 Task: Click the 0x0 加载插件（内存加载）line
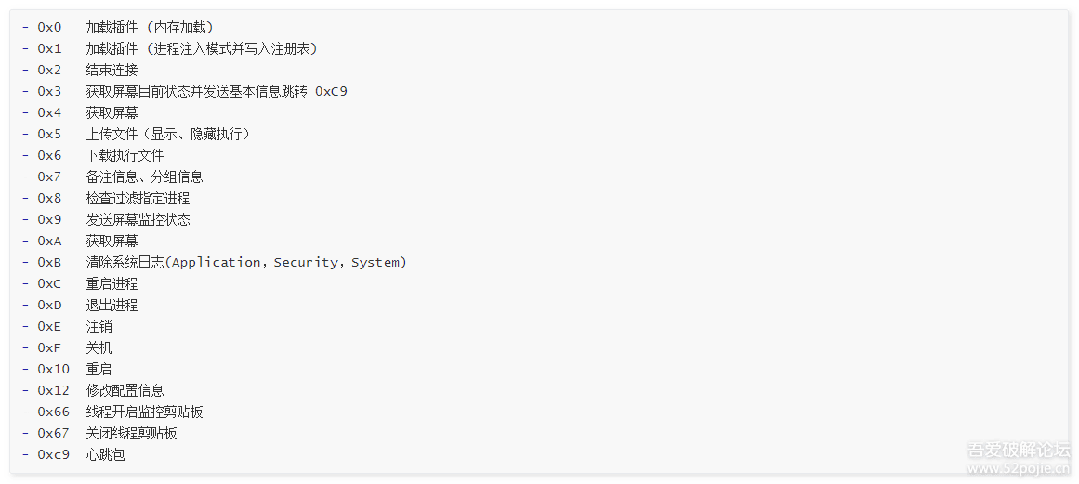pyautogui.click(x=149, y=27)
